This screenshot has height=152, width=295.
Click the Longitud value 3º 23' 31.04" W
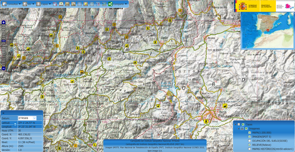click(27, 126)
